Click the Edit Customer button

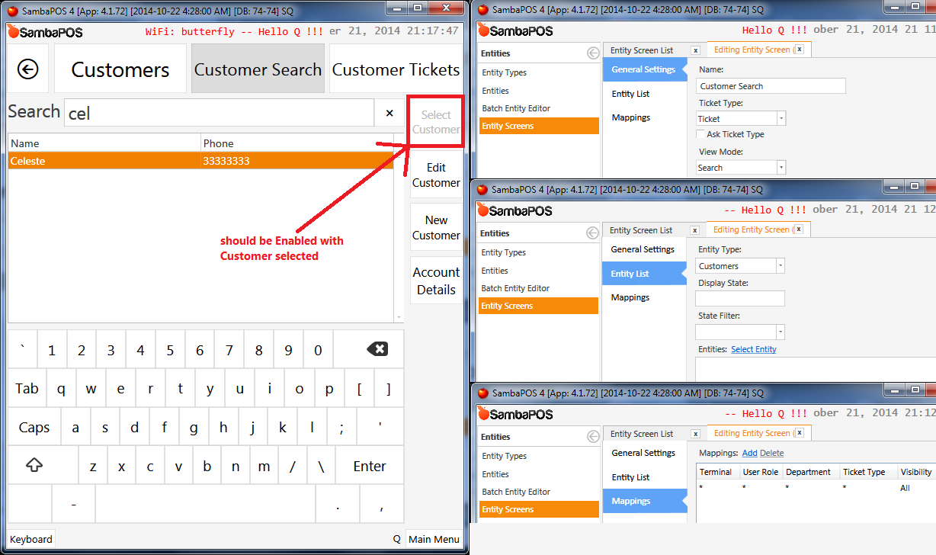436,175
